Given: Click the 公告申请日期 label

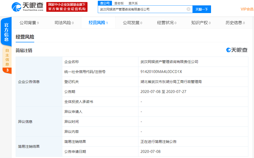Looking at the screenshot, I should [75, 152].
